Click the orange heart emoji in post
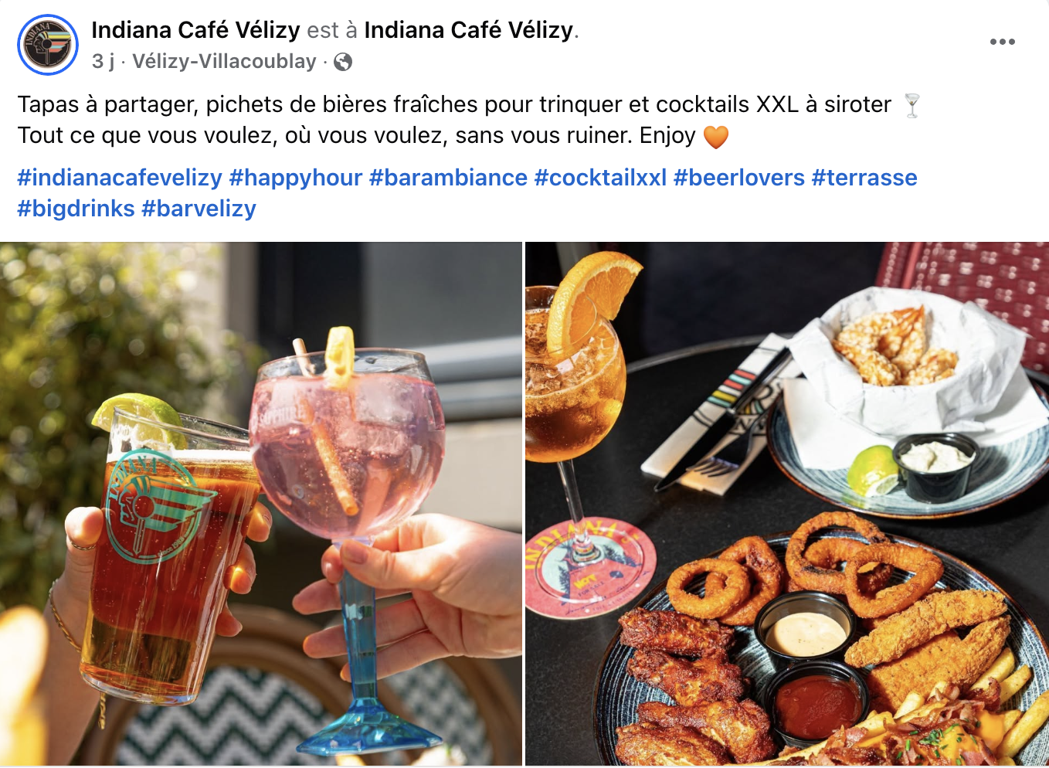This screenshot has height=768, width=1049. click(716, 137)
